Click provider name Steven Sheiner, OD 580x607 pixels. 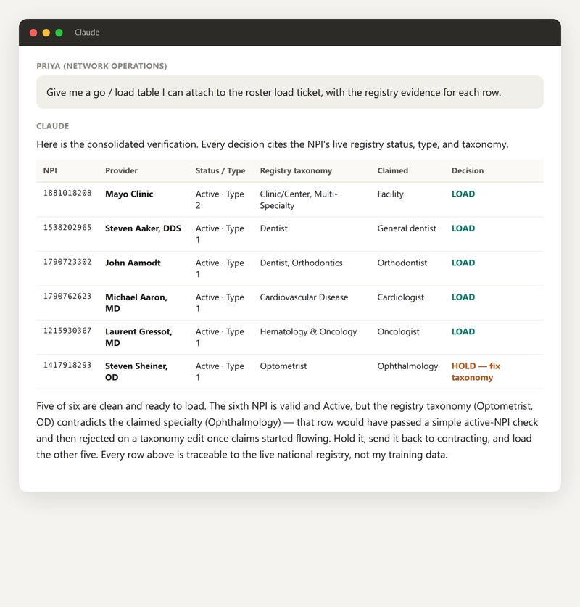[136, 371]
